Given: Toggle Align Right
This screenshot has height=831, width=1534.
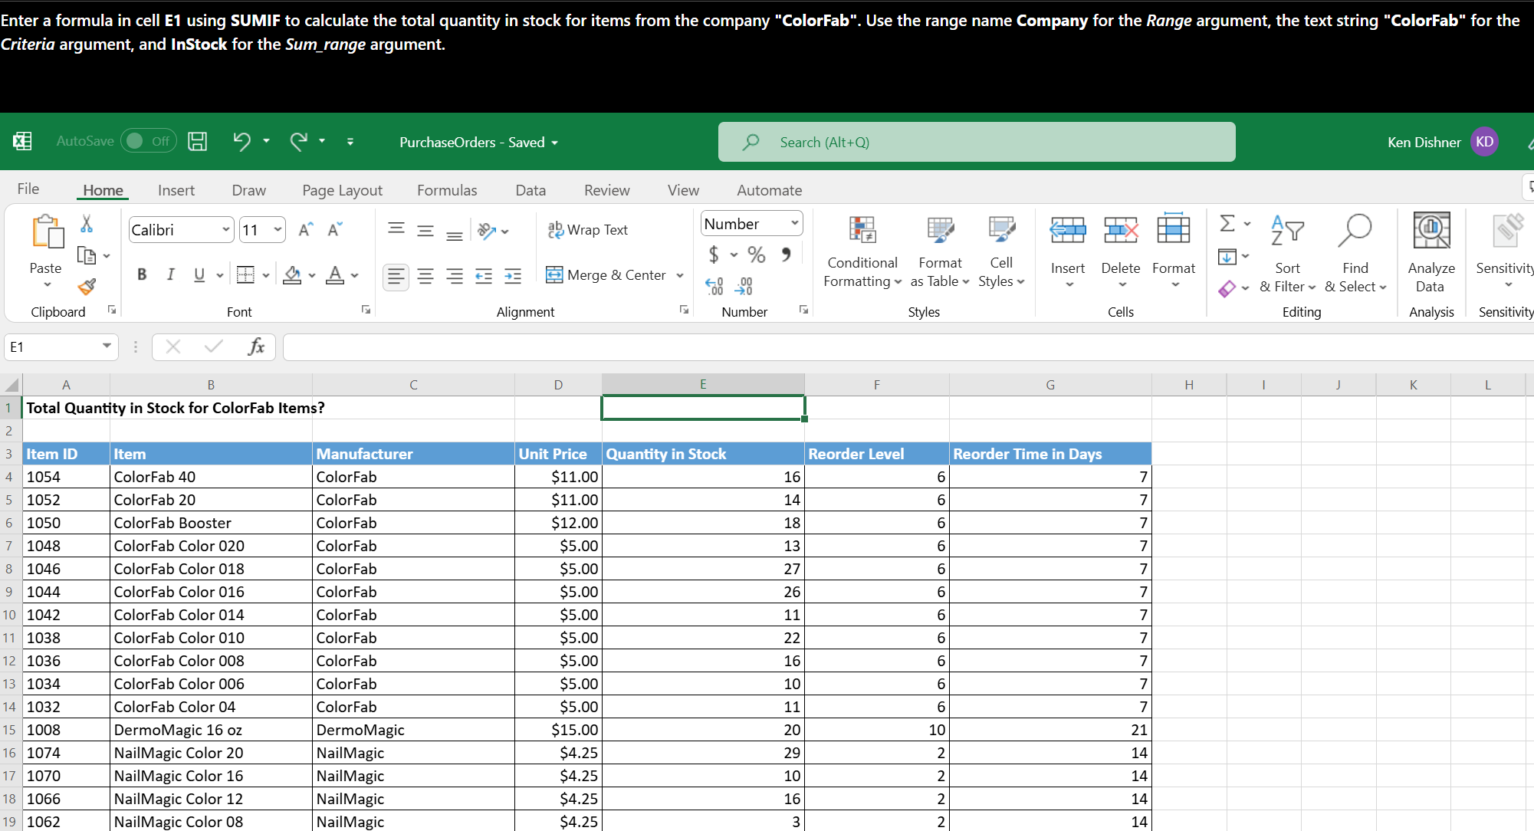Looking at the screenshot, I should click(x=455, y=276).
